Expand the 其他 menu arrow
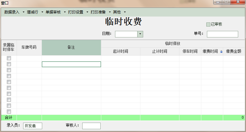This screenshot has height=132, width=246. 125,12
